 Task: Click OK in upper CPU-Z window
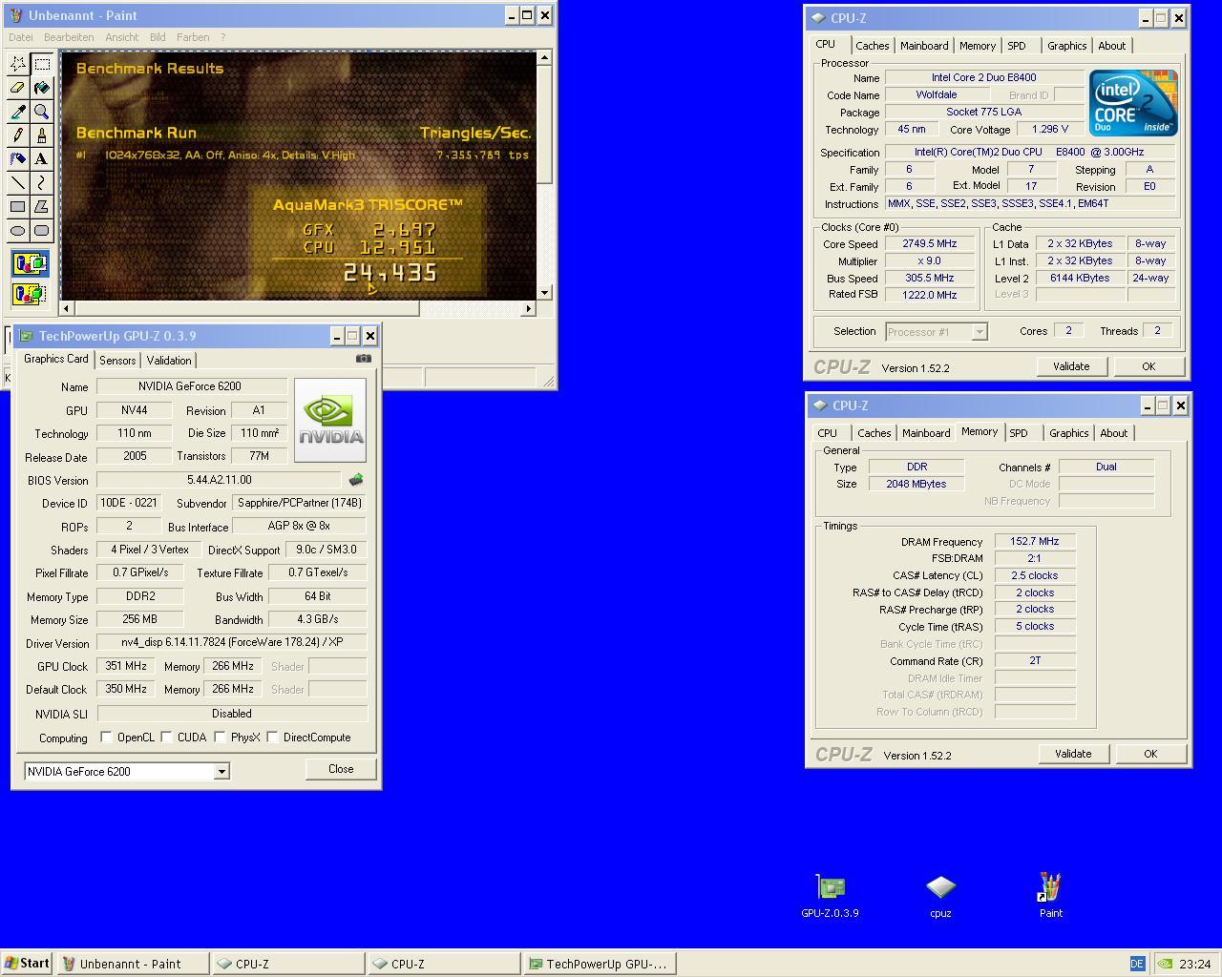[x=1148, y=366]
